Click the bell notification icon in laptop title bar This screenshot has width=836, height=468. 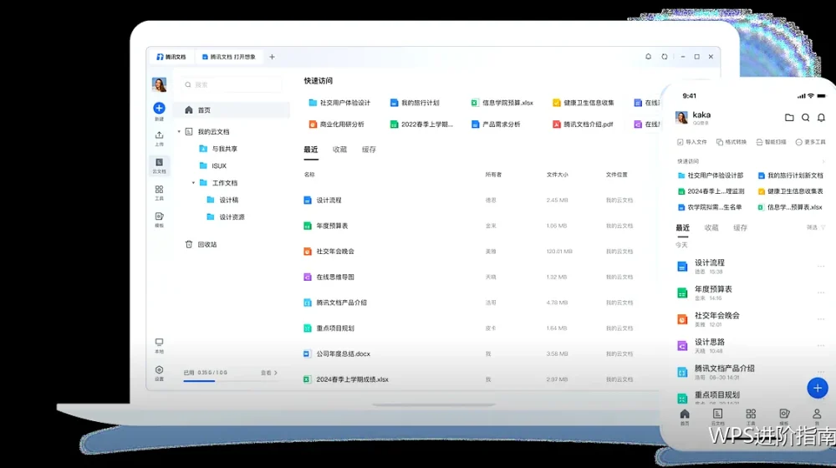coord(649,57)
